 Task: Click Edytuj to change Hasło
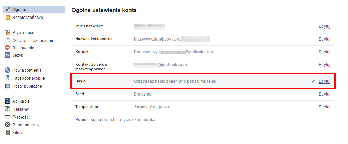325,81
